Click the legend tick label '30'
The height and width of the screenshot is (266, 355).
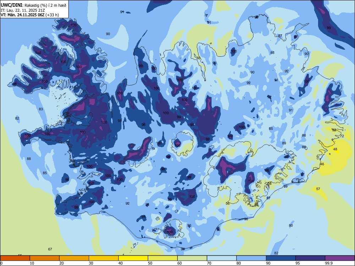[91, 263]
